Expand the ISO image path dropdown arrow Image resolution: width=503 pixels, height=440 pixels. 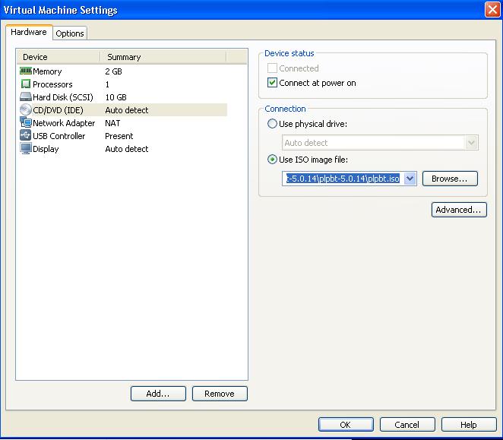(x=410, y=179)
